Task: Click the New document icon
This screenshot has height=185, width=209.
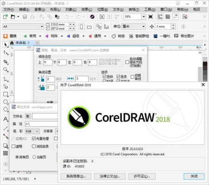Action: click(6, 17)
